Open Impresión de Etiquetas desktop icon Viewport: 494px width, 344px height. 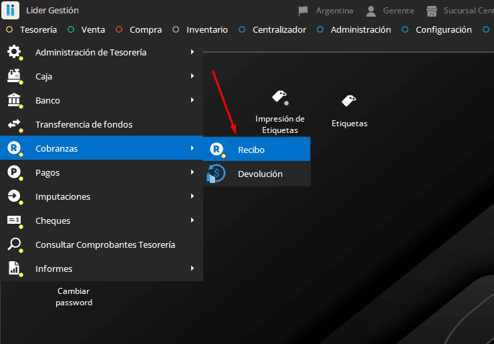coord(279,98)
